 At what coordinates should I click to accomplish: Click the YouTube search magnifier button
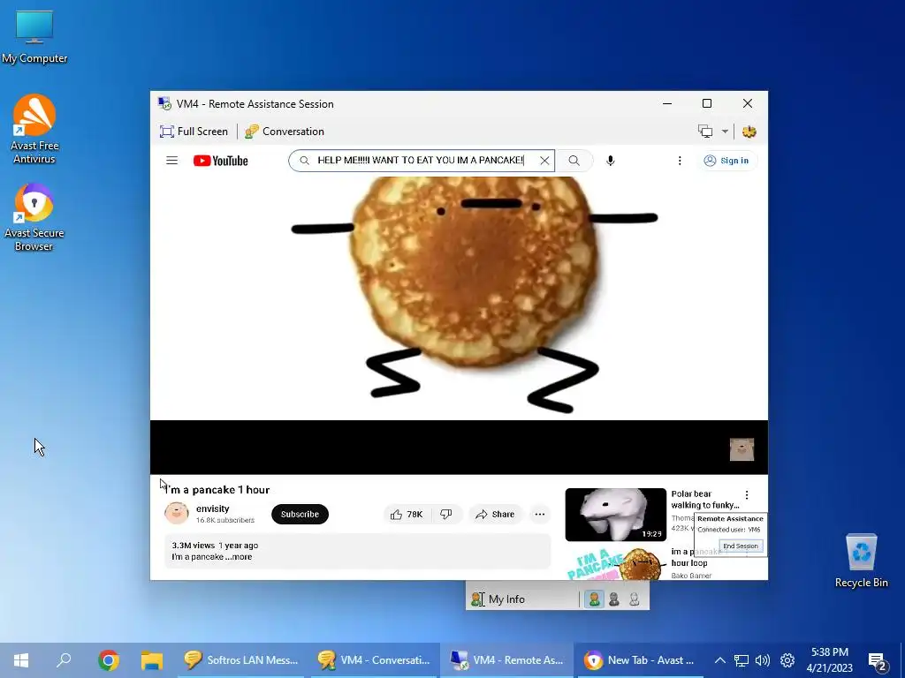pyautogui.click(x=574, y=161)
